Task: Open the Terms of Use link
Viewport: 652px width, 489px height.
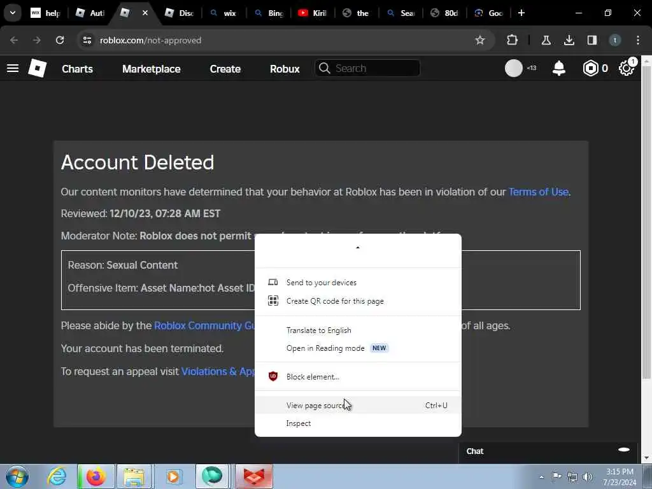Action: pyautogui.click(x=539, y=192)
